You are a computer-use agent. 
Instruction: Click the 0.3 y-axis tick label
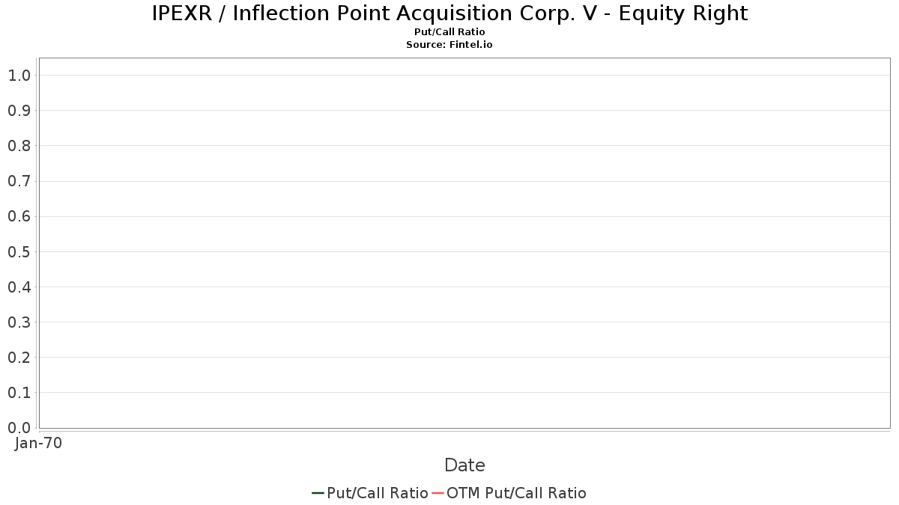(19, 322)
